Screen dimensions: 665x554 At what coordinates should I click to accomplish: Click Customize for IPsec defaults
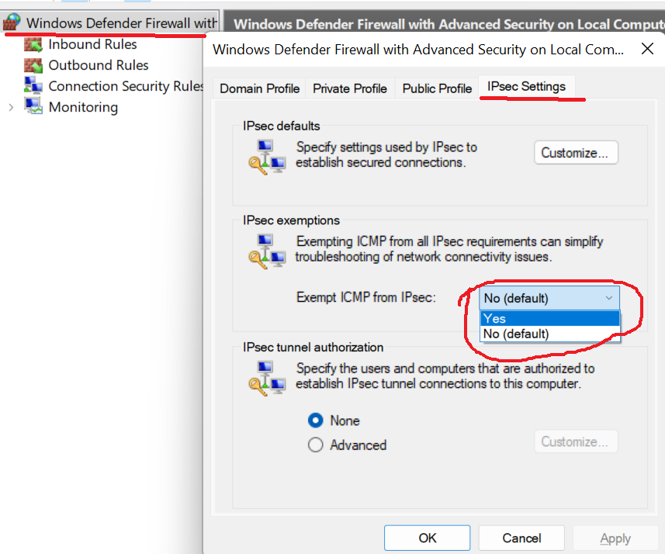click(576, 152)
